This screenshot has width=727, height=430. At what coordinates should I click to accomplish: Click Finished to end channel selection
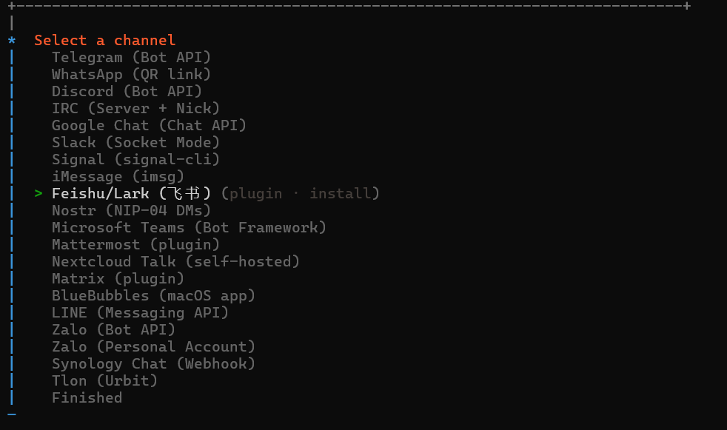[87, 398]
